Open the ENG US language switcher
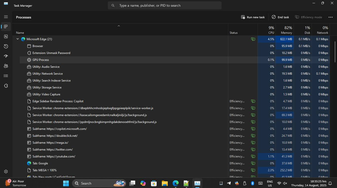This screenshot has width=337, height=188. click(x=270, y=183)
